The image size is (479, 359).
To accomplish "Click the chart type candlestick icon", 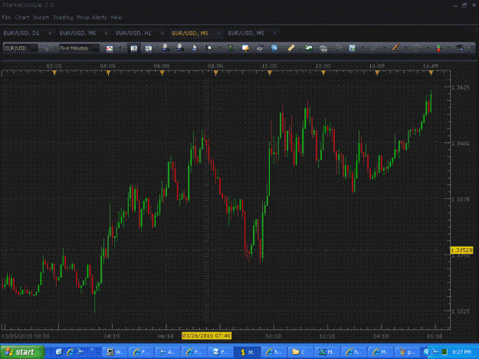I will click(110, 48).
